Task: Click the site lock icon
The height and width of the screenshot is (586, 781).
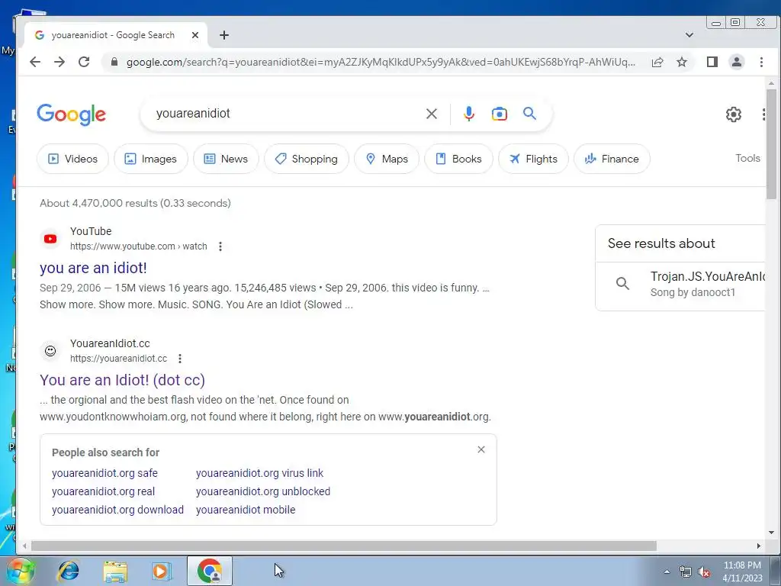Action: 114,62
